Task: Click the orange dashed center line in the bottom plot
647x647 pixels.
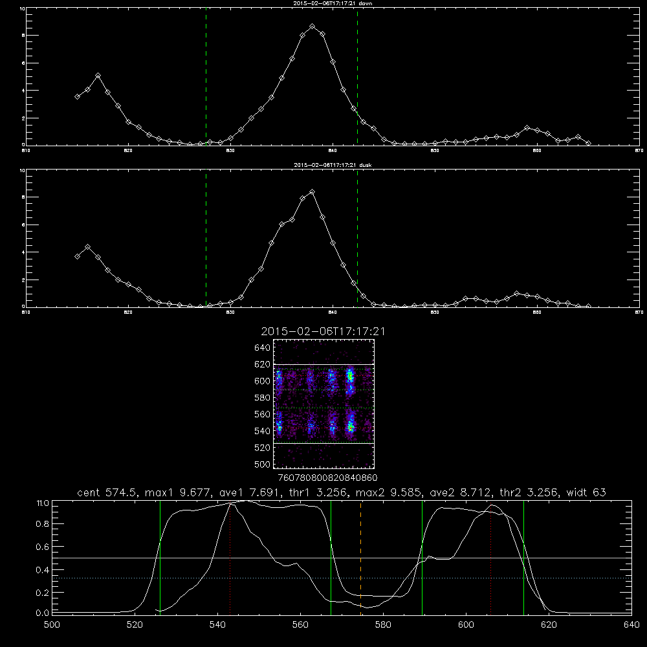Action: point(360,558)
